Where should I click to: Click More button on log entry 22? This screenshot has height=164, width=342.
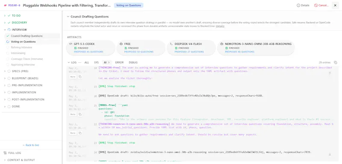click(x=73, y=133)
